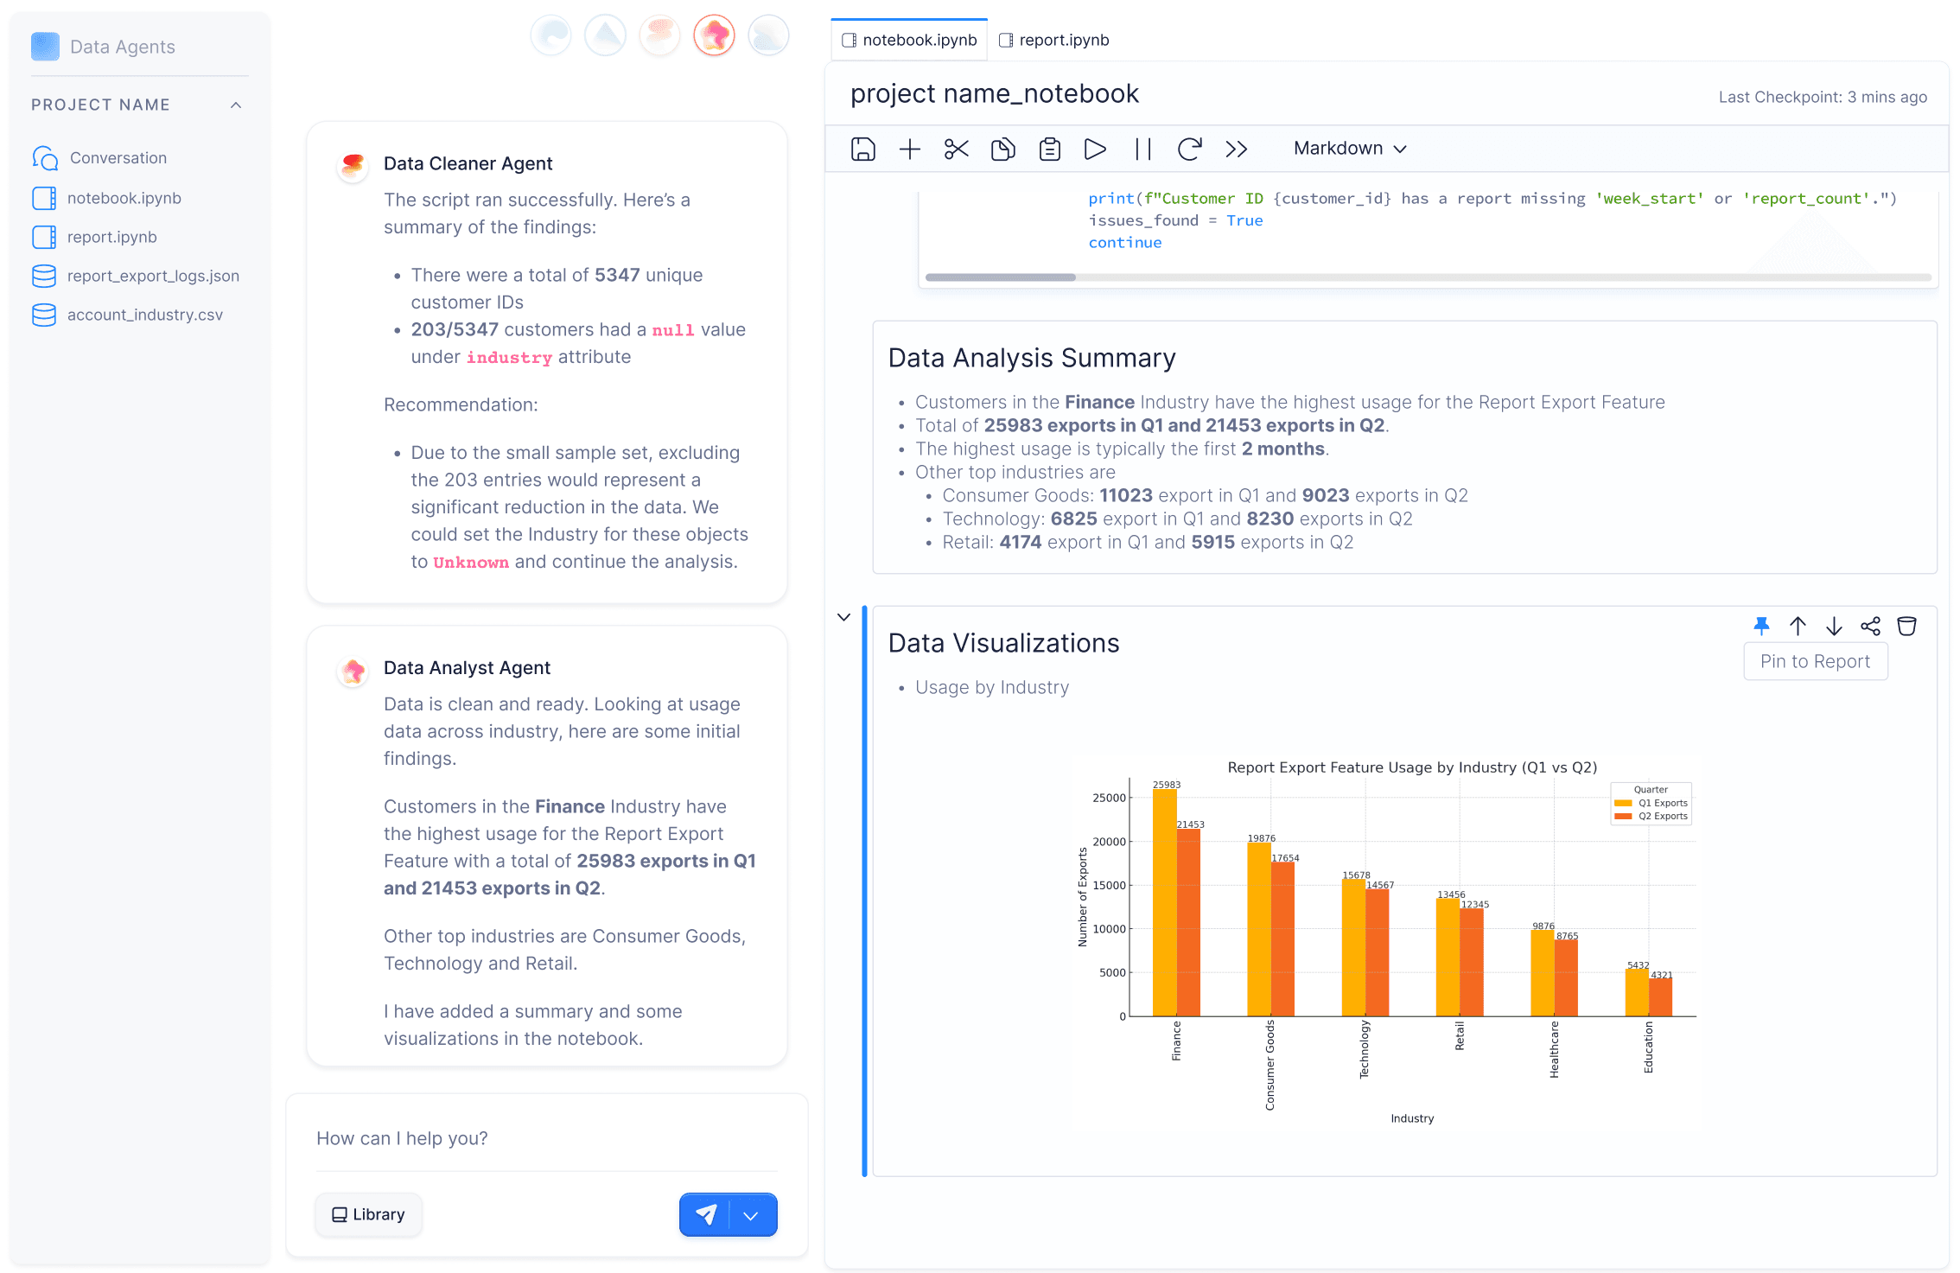
Task: Click the project name_notebook title
Action: (995, 93)
